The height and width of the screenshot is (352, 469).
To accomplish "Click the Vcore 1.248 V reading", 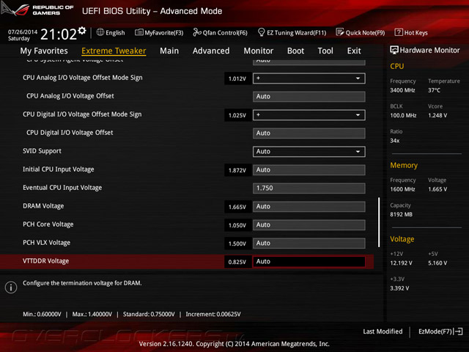I will [x=437, y=115].
